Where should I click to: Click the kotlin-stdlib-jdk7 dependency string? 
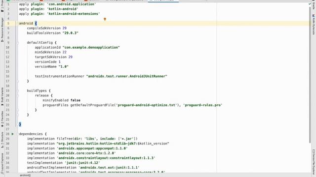click(x=113, y=144)
